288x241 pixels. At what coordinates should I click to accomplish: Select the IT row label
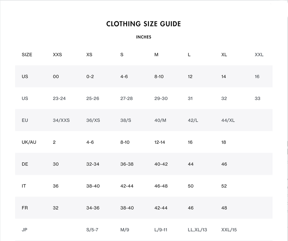[24, 186]
